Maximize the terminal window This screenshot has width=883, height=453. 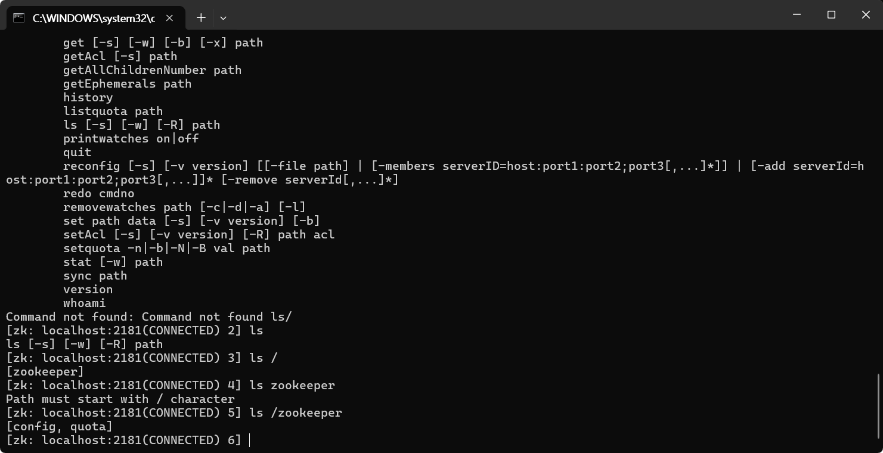(831, 15)
